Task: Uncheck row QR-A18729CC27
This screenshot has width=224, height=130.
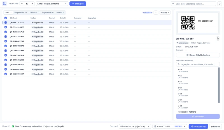Action: coord(6,74)
